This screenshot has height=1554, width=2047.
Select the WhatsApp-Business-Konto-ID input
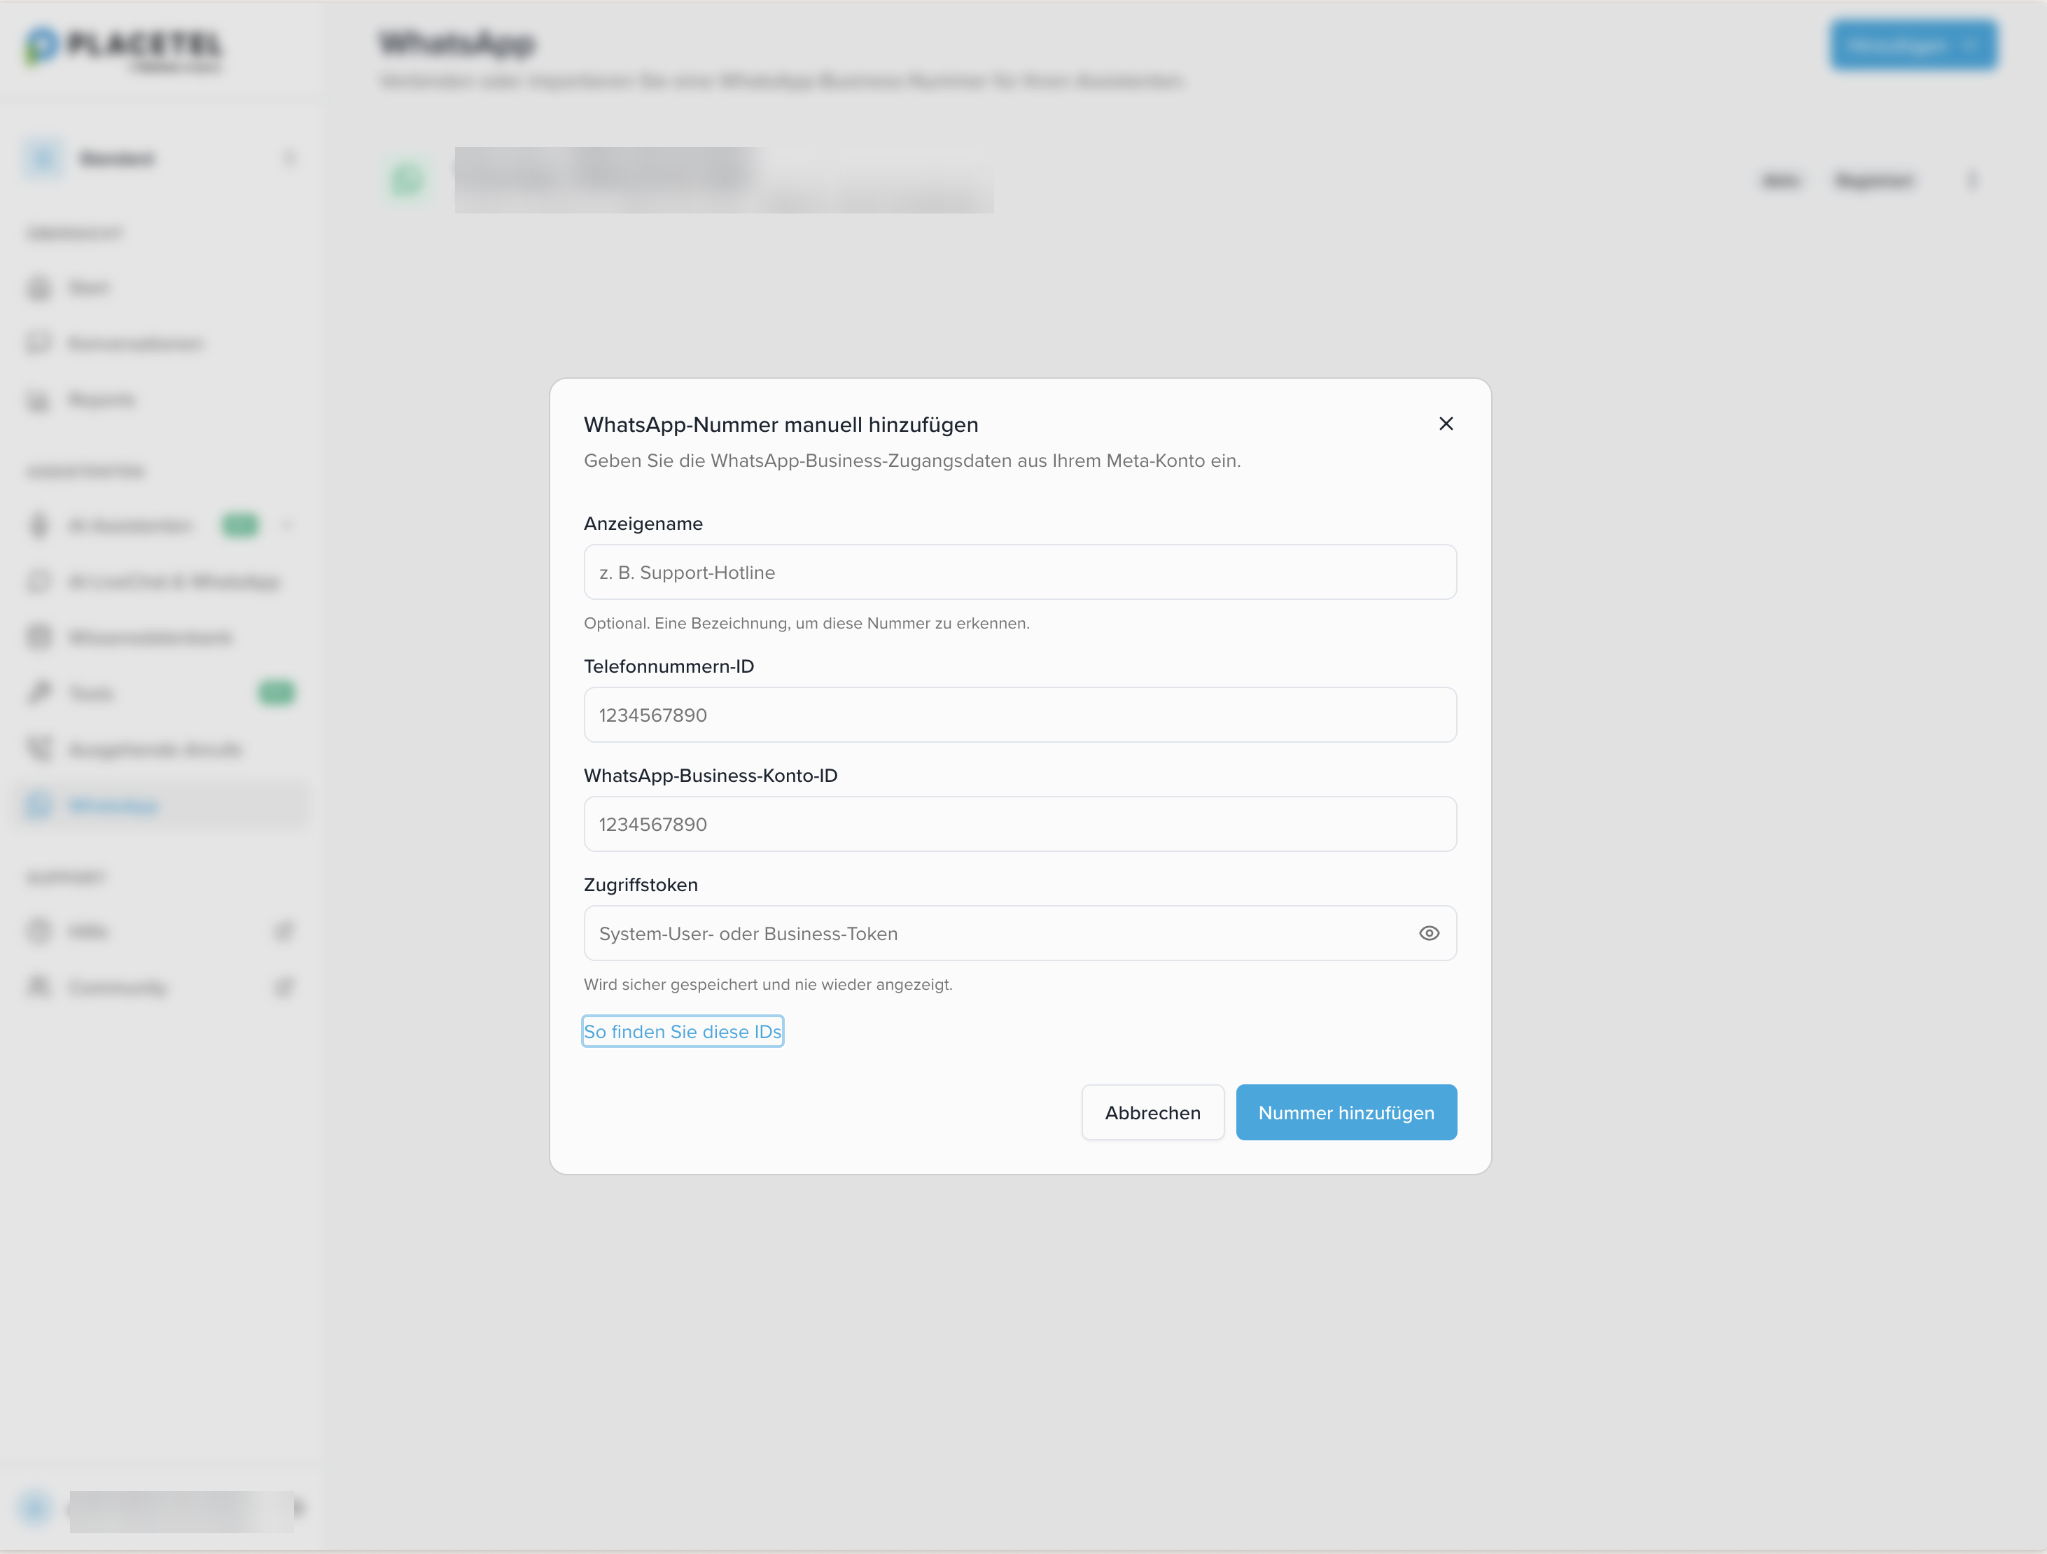[x=1020, y=824]
